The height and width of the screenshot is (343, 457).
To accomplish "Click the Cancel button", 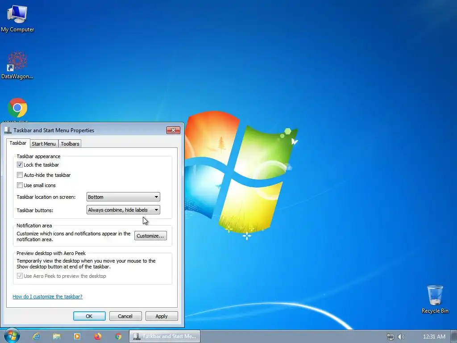I will (x=125, y=316).
